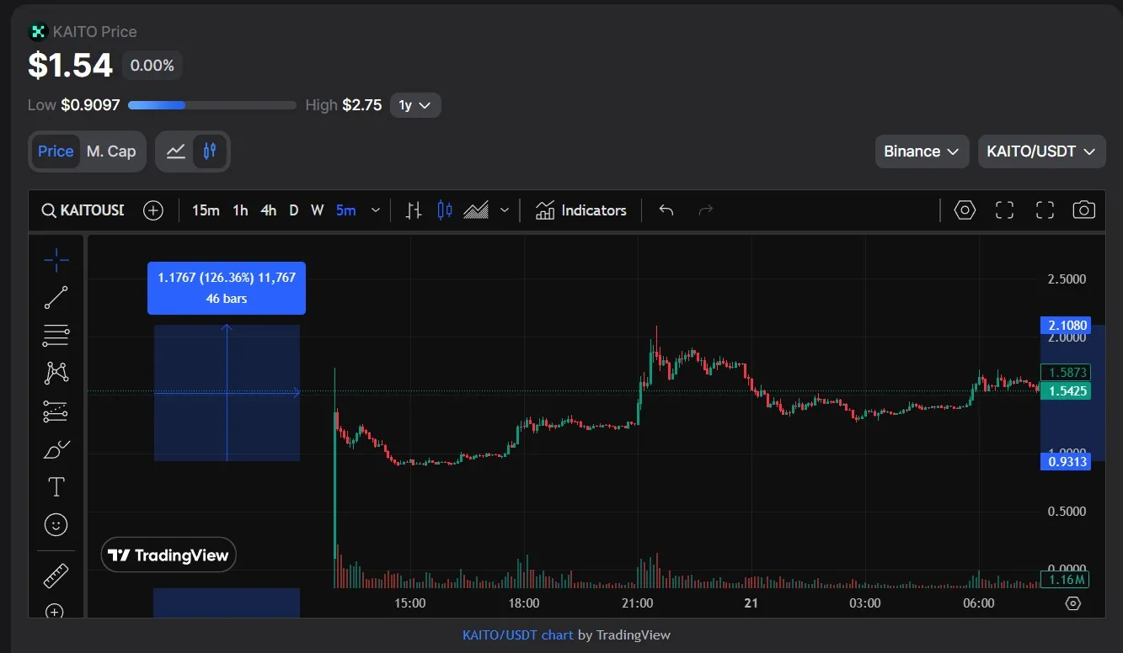Select the trend line drawing tool
This screenshot has width=1123, height=653.
56,298
